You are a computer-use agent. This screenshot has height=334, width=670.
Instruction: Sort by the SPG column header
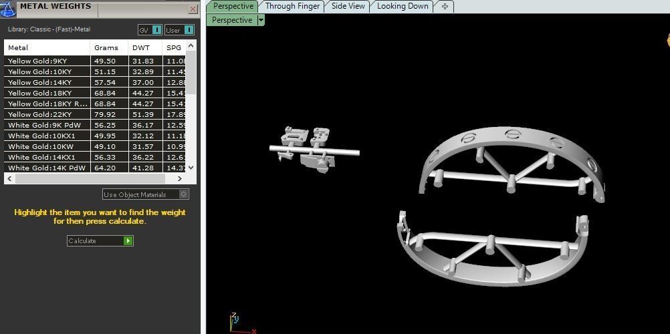(175, 48)
